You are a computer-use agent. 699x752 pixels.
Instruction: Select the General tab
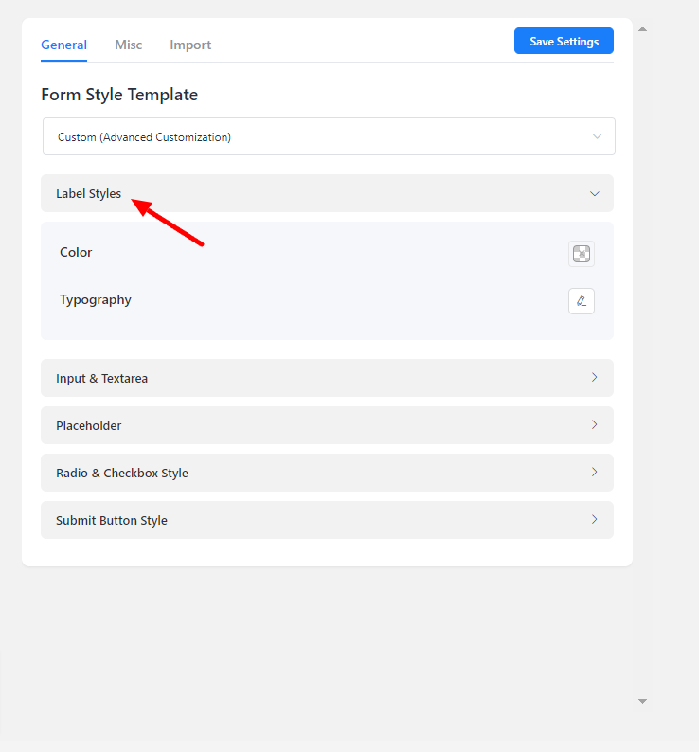63,45
